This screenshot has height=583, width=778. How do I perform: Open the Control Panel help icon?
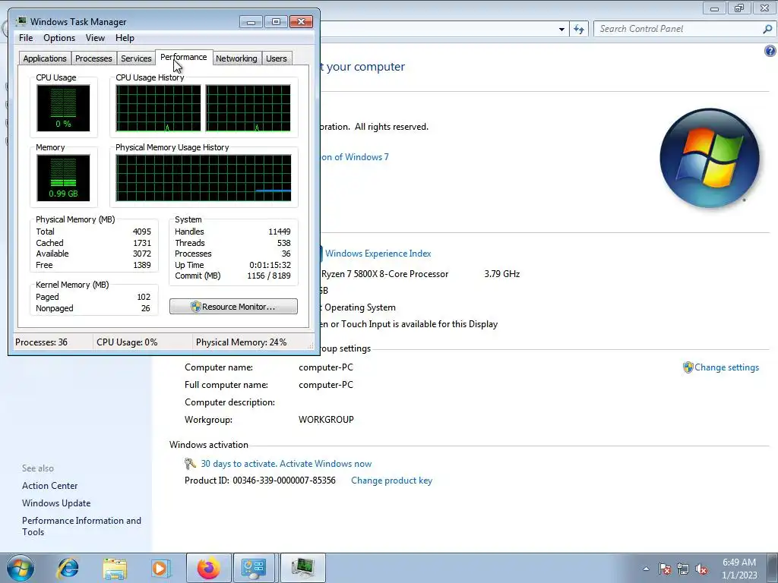tap(770, 51)
